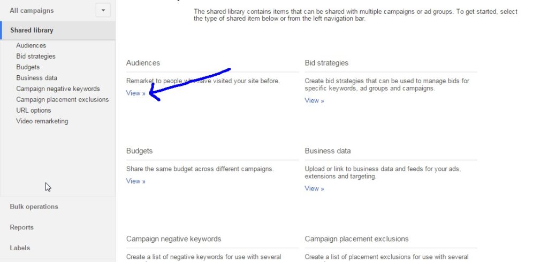Open Budgets in left navigation
548x262 pixels.
tap(28, 67)
